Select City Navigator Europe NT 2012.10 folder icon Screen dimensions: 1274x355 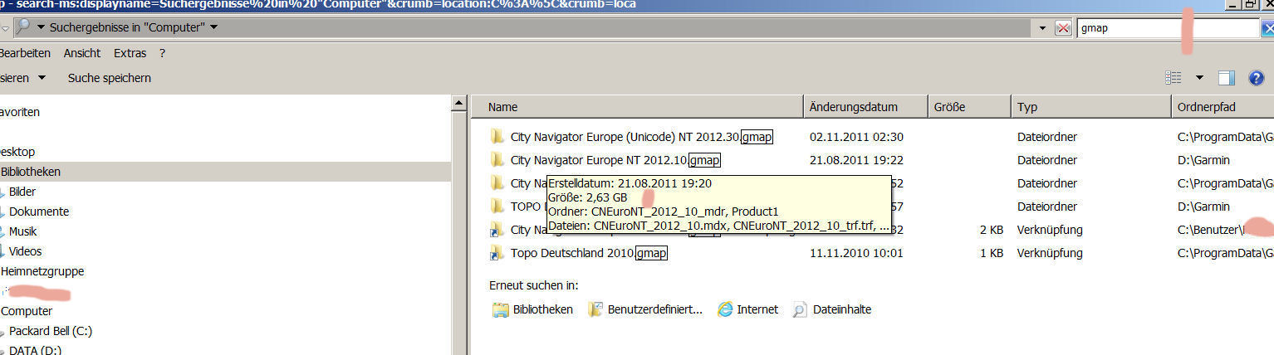pos(497,159)
